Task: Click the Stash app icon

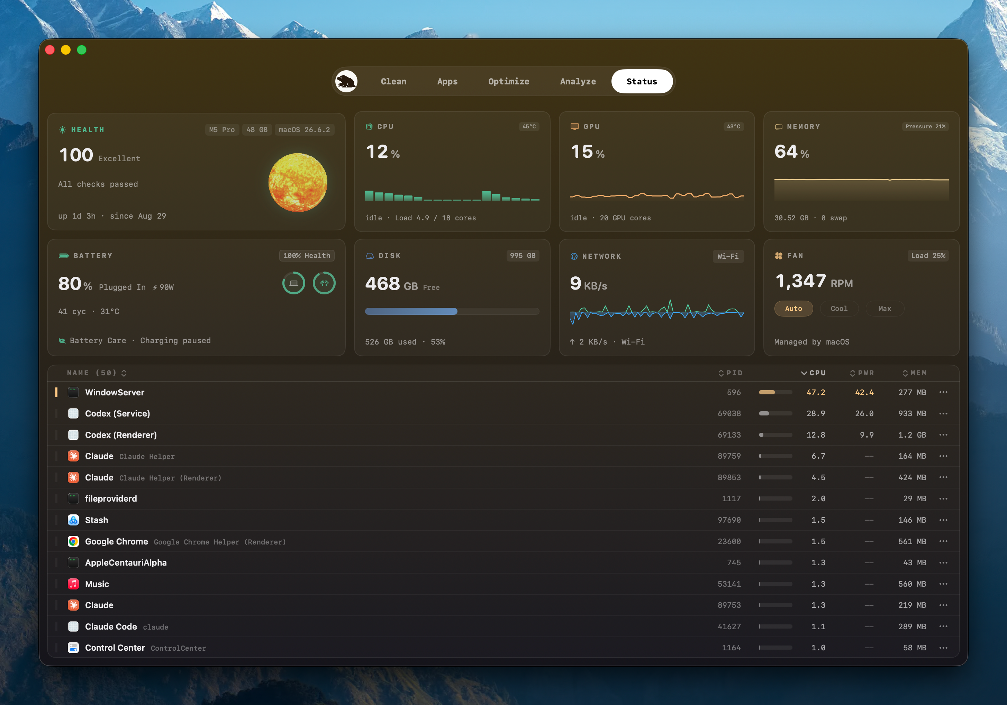Action: [x=73, y=520]
